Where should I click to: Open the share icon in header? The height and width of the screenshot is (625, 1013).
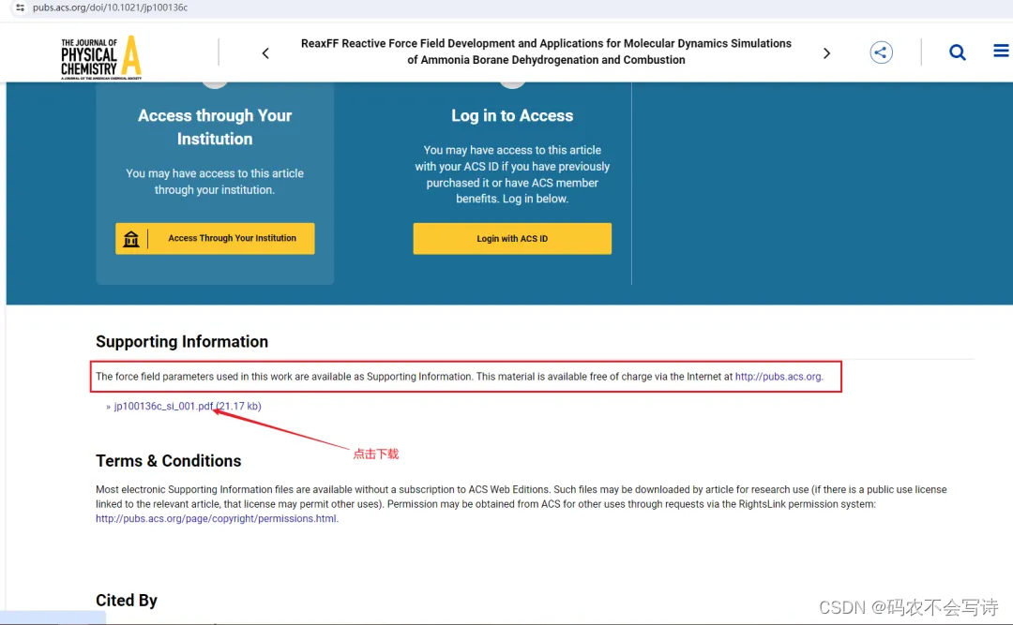[x=881, y=52]
